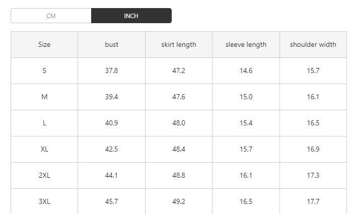Click bust value 44.1 for 2XL
The height and width of the screenshot is (214, 350).
tap(112, 175)
